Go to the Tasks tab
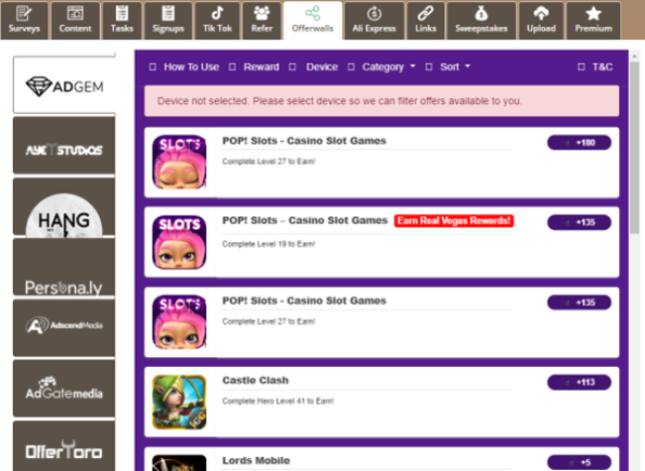The height and width of the screenshot is (471, 645). point(122,21)
